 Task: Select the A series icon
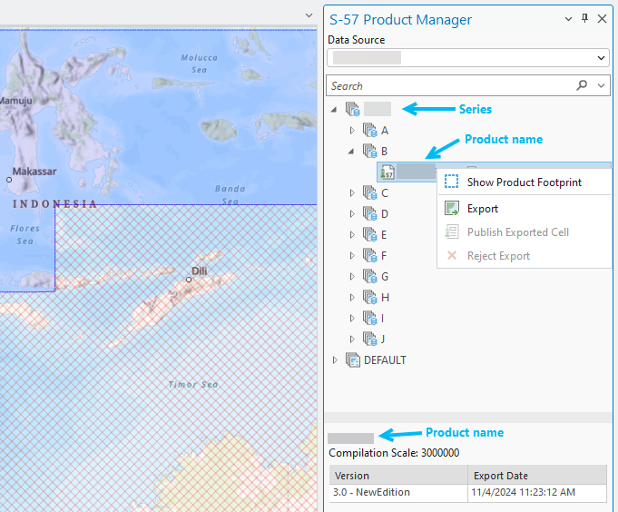[x=369, y=130]
